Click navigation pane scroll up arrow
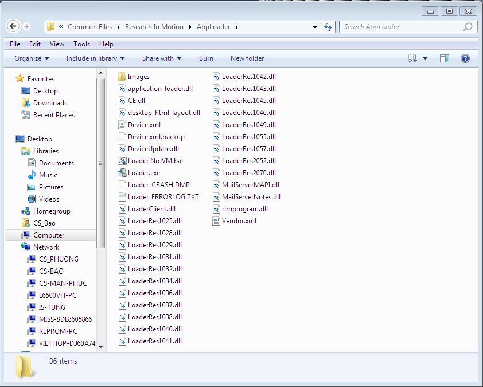Screen dimensions: 483x387 101,73
